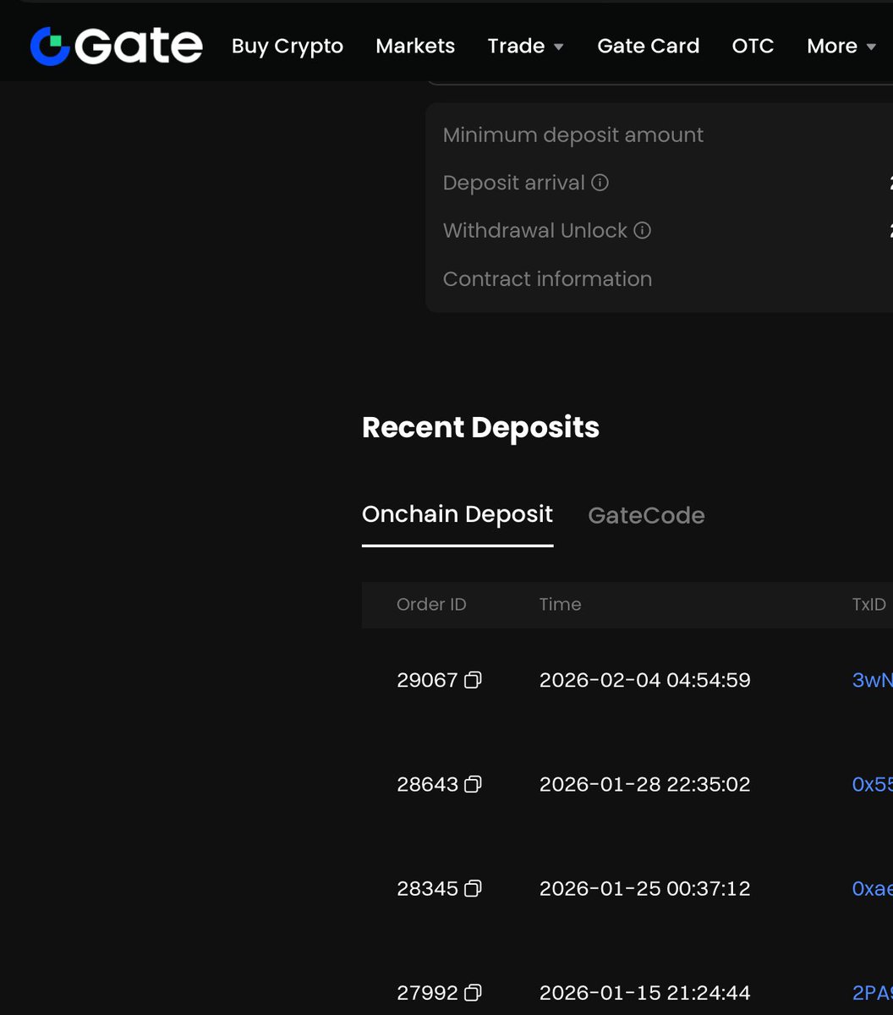Viewport: 893px width, 1015px height.
Task: Select time 2026-02-04 04:54:59
Action: [644, 680]
